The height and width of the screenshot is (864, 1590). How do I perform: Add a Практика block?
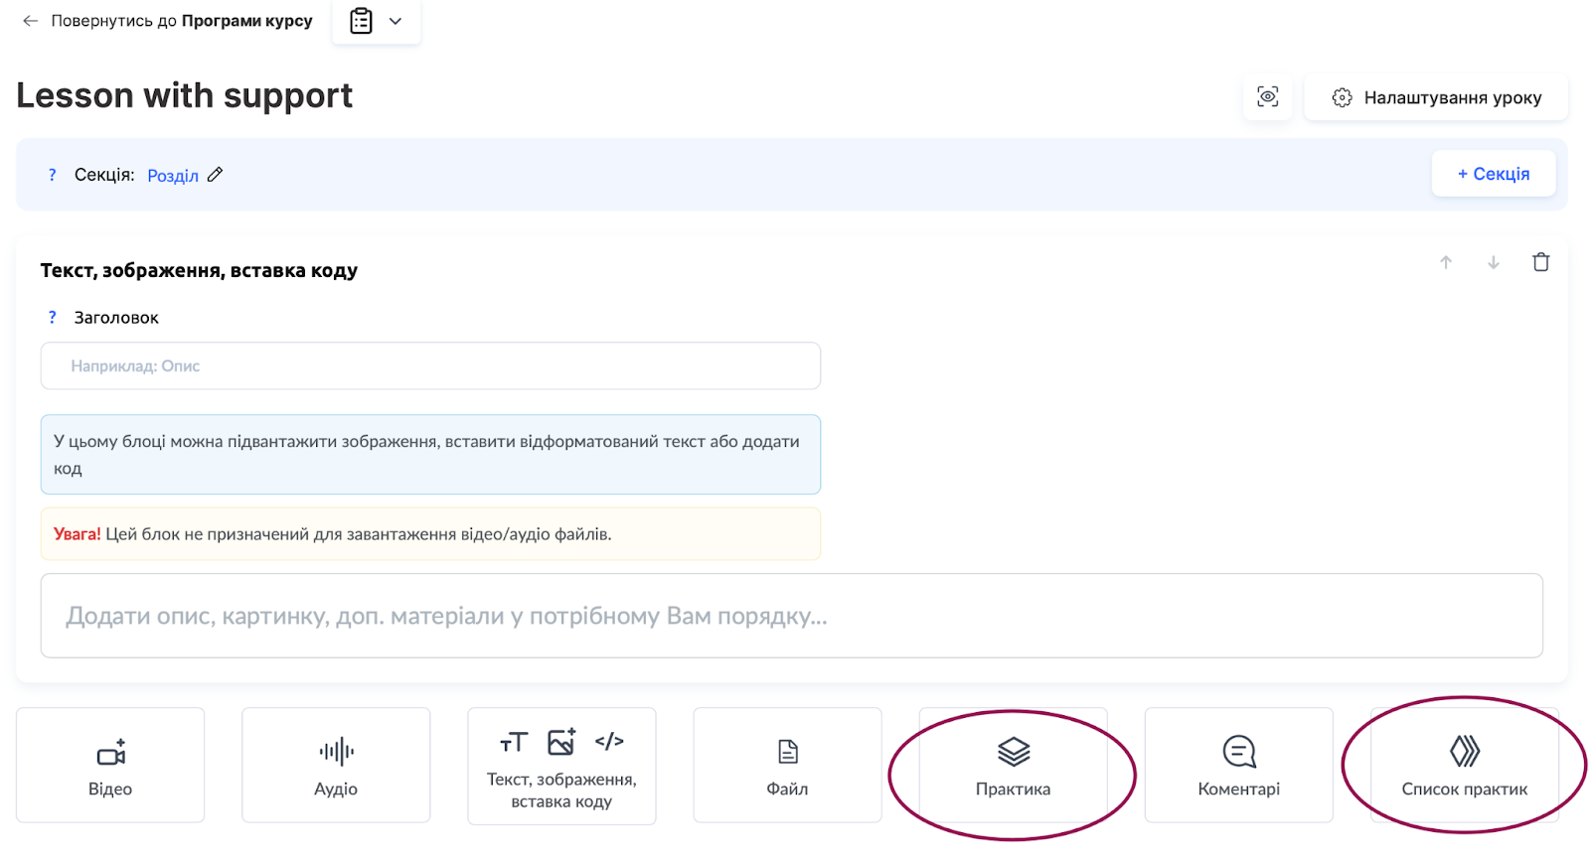tap(1013, 765)
